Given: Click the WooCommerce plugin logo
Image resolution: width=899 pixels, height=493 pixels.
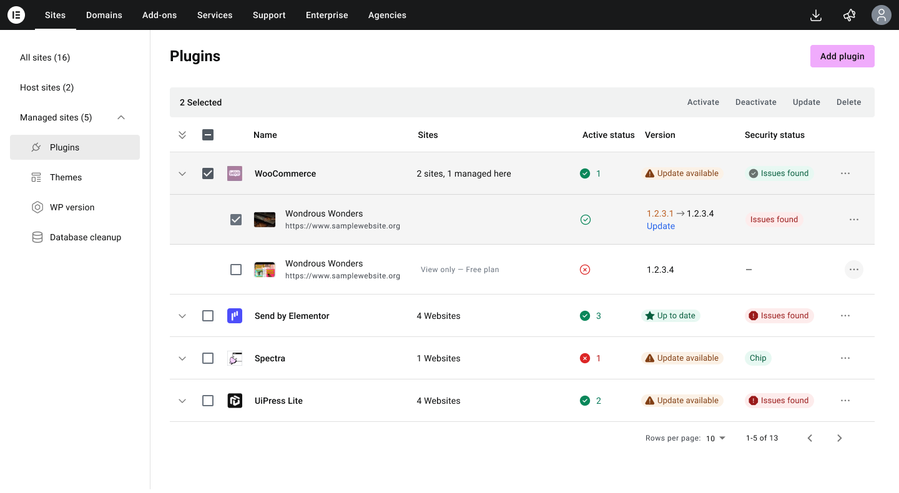Looking at the screenshot, I should pos(235,173).
